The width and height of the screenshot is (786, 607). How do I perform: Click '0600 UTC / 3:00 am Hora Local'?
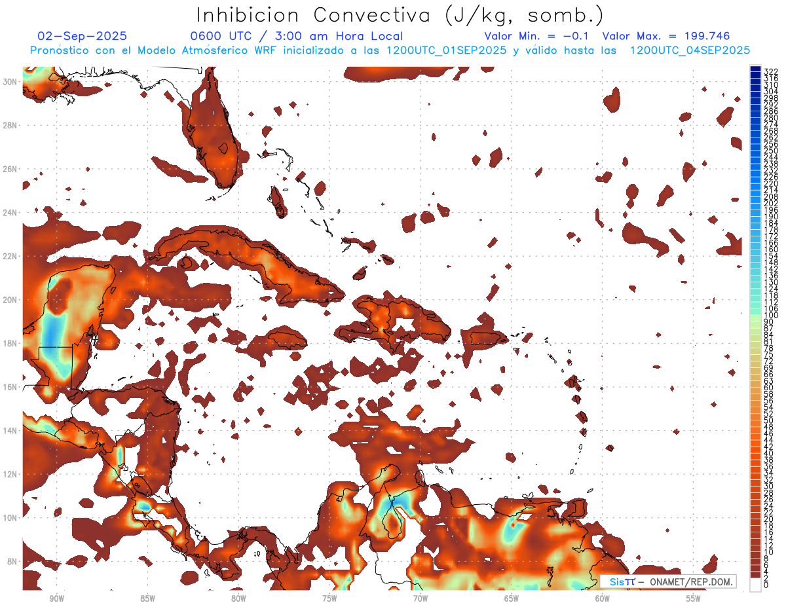point(296,36)
